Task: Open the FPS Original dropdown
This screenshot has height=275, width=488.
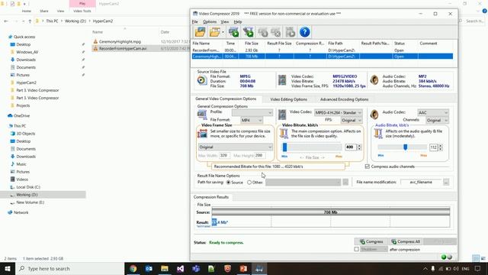Action: pos(351,120)
